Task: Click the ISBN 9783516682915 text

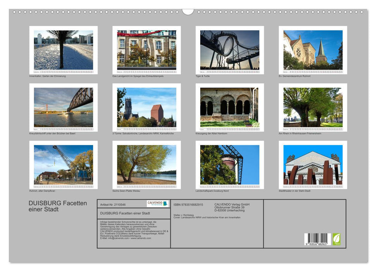Action: click(187, 204)
